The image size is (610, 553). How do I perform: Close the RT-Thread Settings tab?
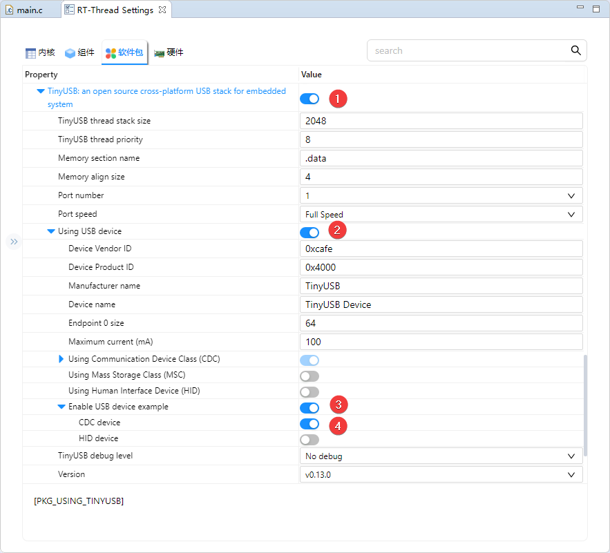click(x=162, y=10)
